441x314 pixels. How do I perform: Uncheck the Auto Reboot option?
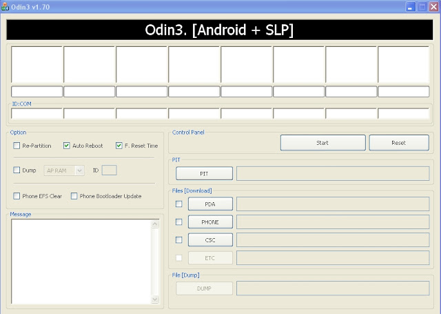(66, 146)
